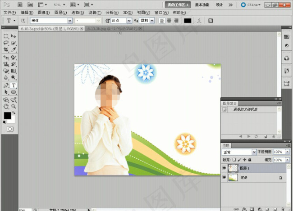
Task: Open font style dropdown
Action: click(99, 21)
